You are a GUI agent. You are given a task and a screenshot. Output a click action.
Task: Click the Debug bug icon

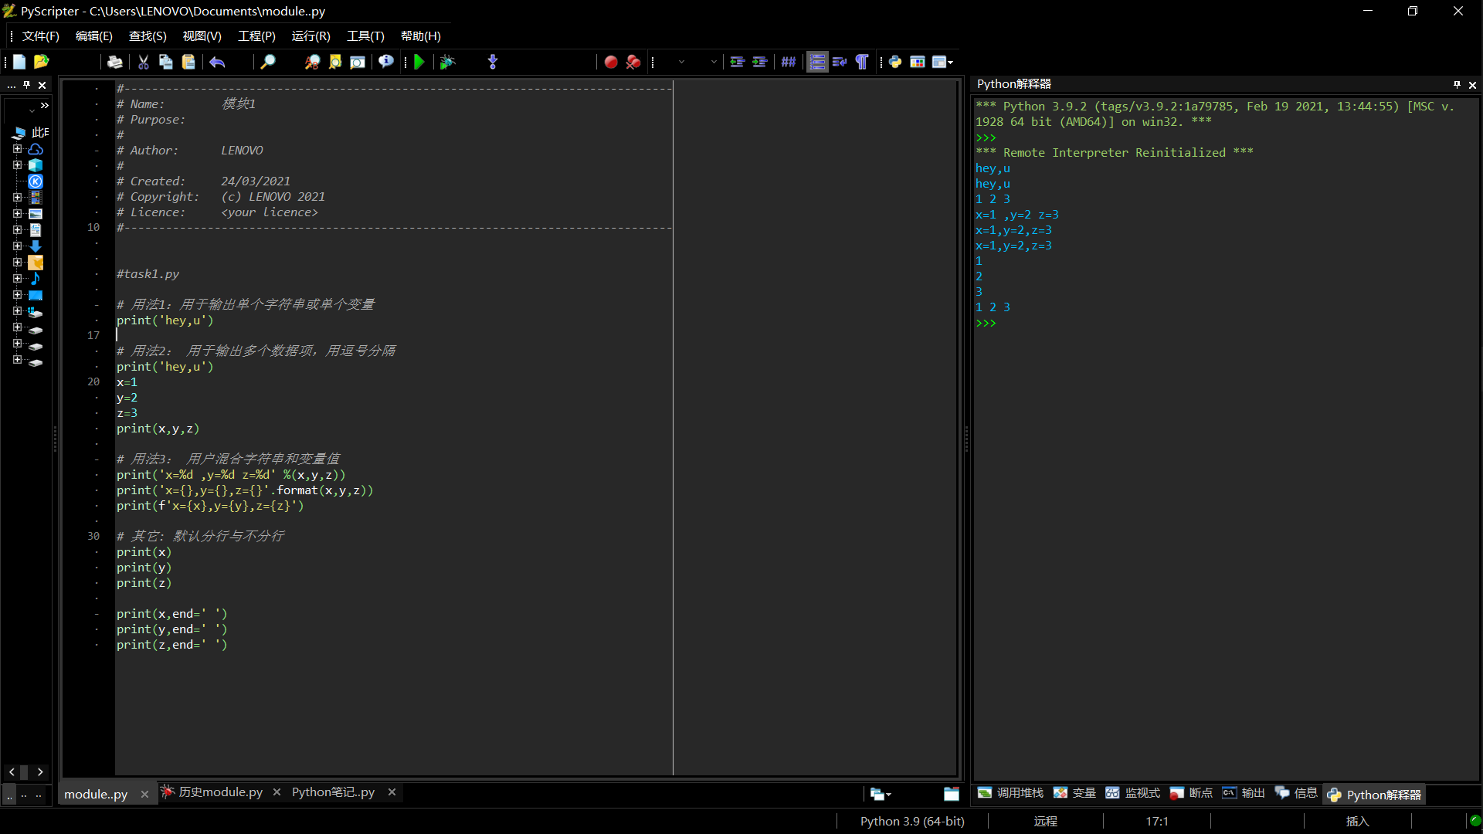[x=447, y=63]
